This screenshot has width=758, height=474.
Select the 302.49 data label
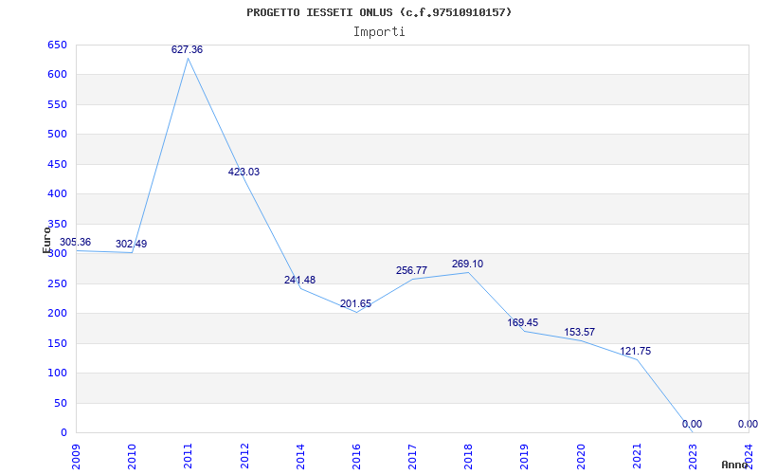131,244
